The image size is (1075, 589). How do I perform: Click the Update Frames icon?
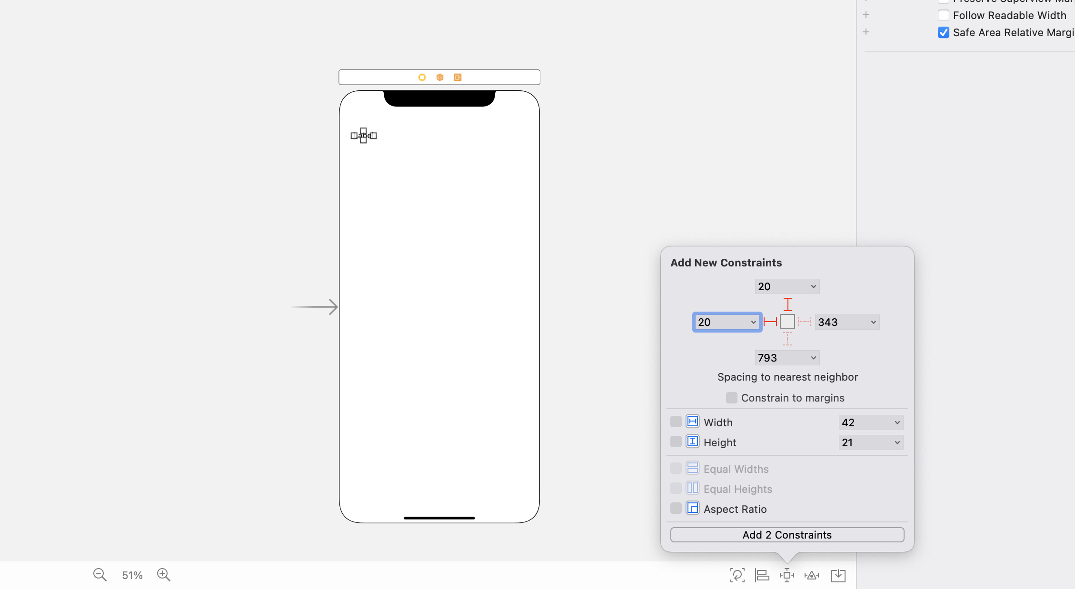click(737, 575)
